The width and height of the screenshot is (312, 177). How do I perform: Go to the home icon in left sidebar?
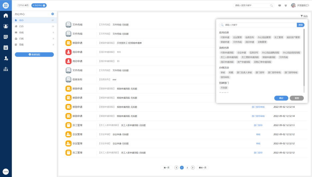tap(6, 16)
